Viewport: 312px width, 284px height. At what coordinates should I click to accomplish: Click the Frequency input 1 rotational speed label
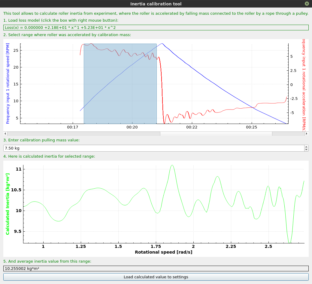[8, 82]
